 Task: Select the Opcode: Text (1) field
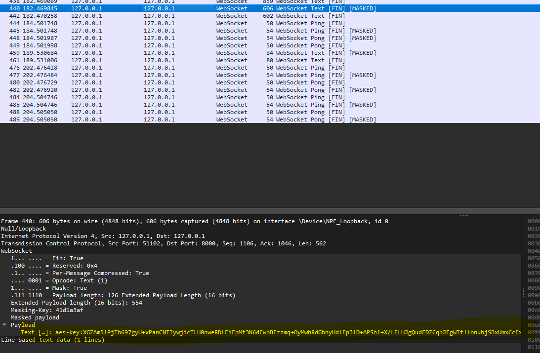click(x=59, y=280)
